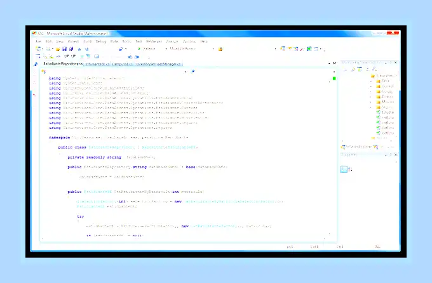Open the Build menu
Image resolution: width=432 pixels, height=283 pixels.
pos(87,41)
